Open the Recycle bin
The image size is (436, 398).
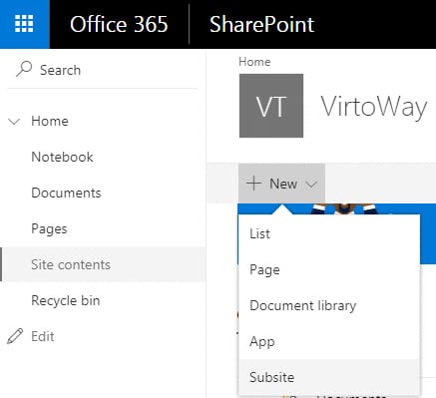click(x=66, y=300)
